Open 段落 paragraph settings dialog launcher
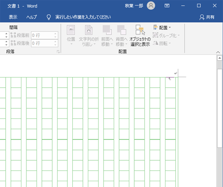The image size is (223, 187). pyautogui.click(x=58, y=52)
